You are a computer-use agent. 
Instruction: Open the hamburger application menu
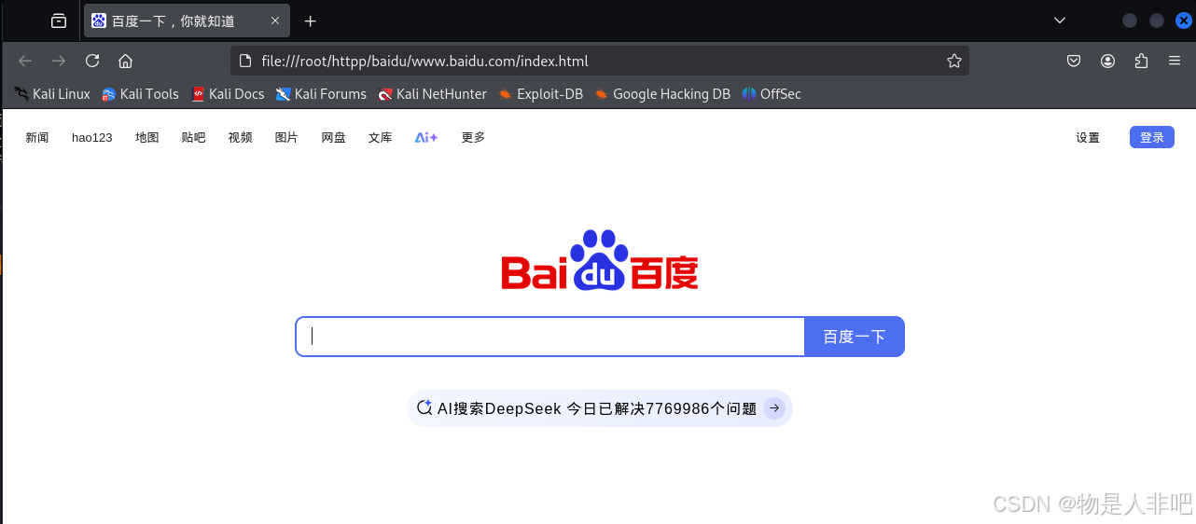[1175, 61]
